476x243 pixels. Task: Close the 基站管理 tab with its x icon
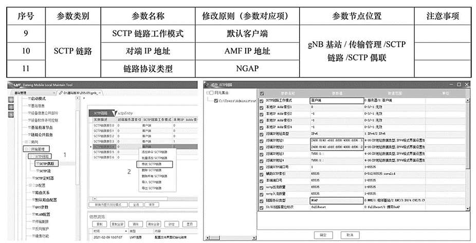pyautogui.click(x=54, y=93)
